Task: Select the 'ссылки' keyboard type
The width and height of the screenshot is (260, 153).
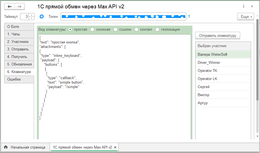Action: point(115,30)
